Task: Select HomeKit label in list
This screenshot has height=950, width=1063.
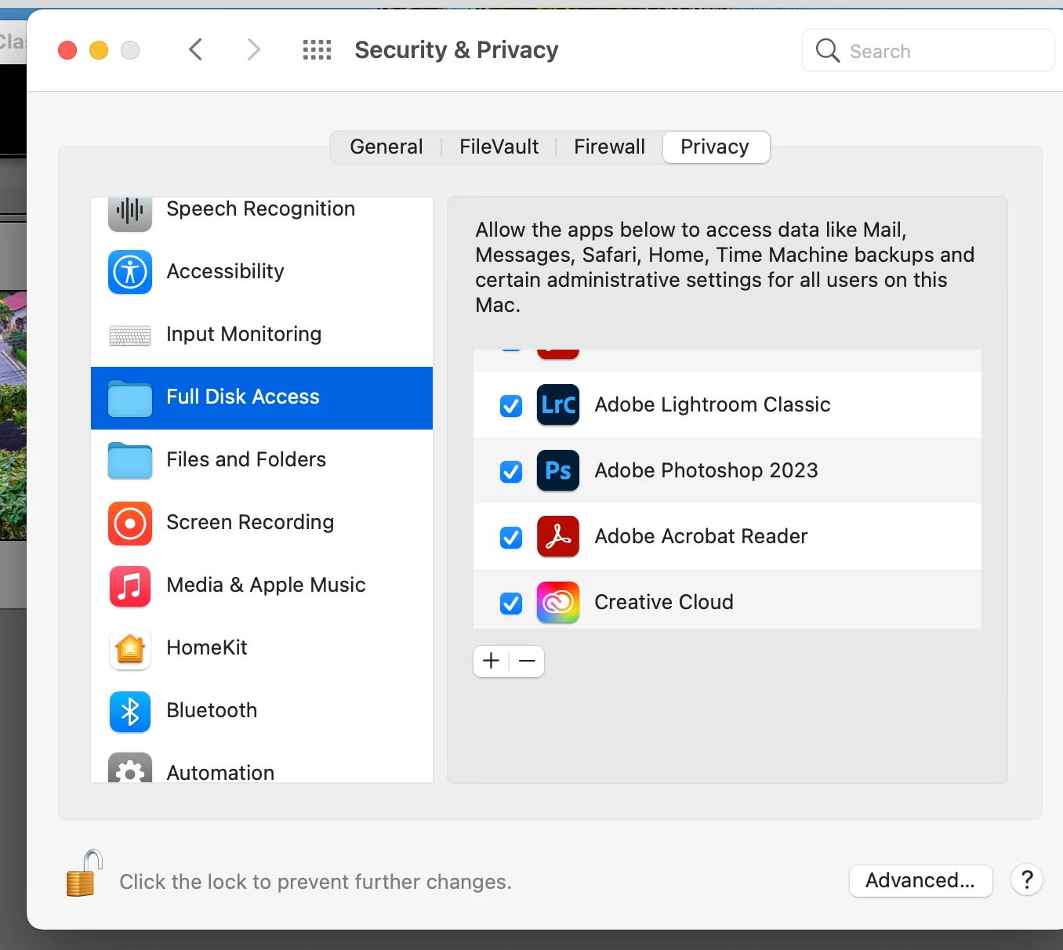Action: click(x=207, y=647)
